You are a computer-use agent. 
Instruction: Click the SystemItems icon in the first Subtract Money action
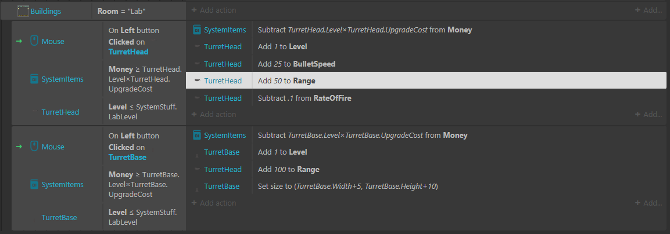[x=197, y=30]
